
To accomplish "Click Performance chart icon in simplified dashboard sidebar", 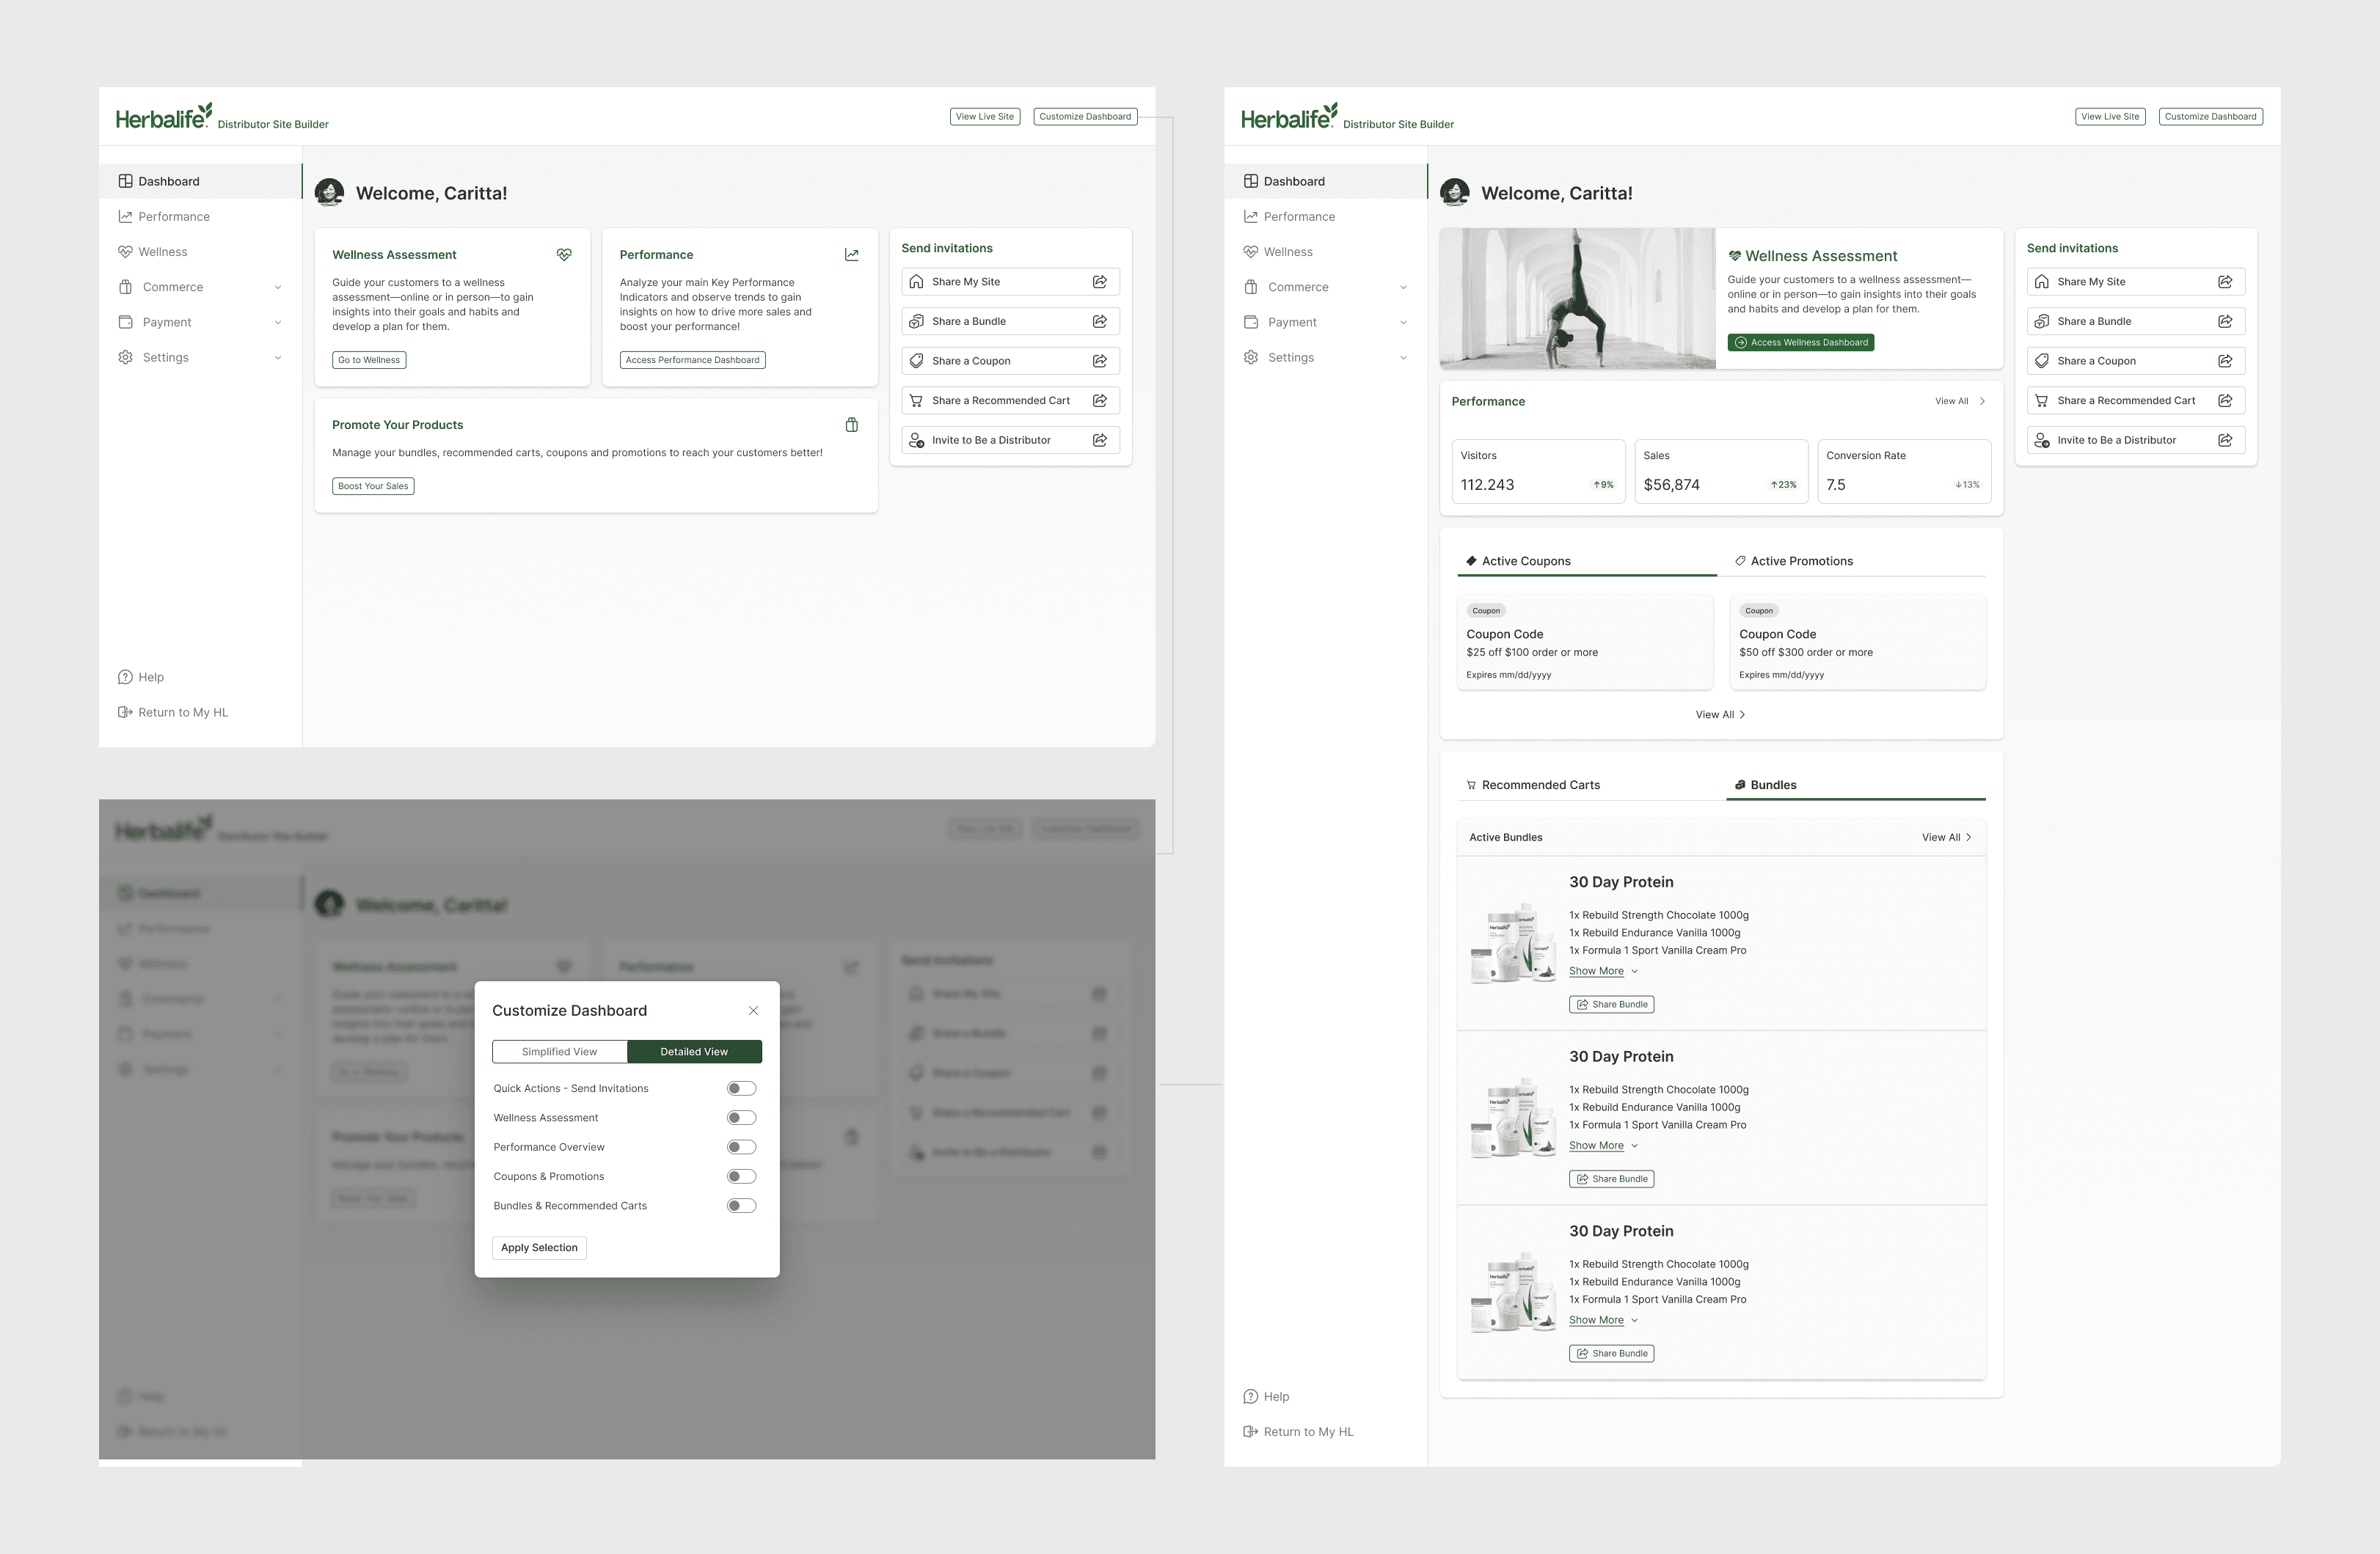I will [125, 216].
